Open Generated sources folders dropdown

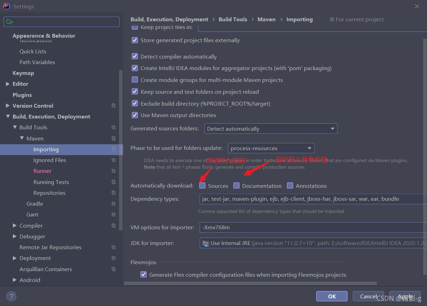tap(271, 129)
